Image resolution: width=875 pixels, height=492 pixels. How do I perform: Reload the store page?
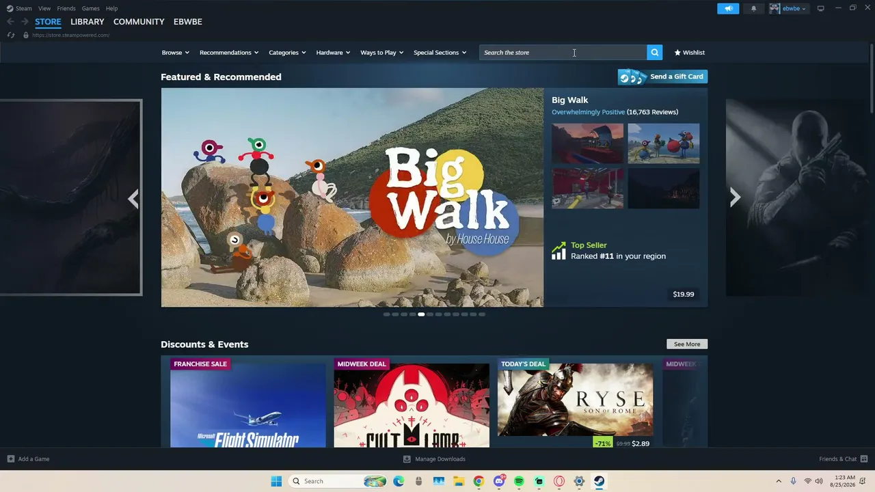[x=11, y=35]
